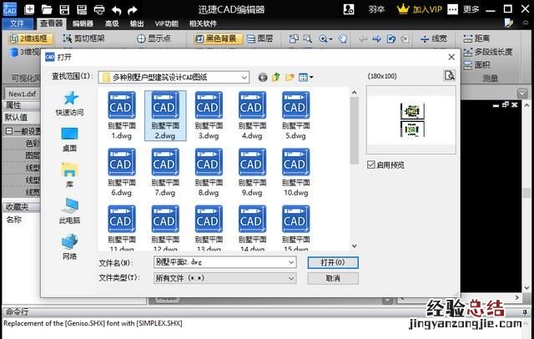Click the 打开(O) button
This screenshot has width=534, height=339.
click(x=332, y=262)
